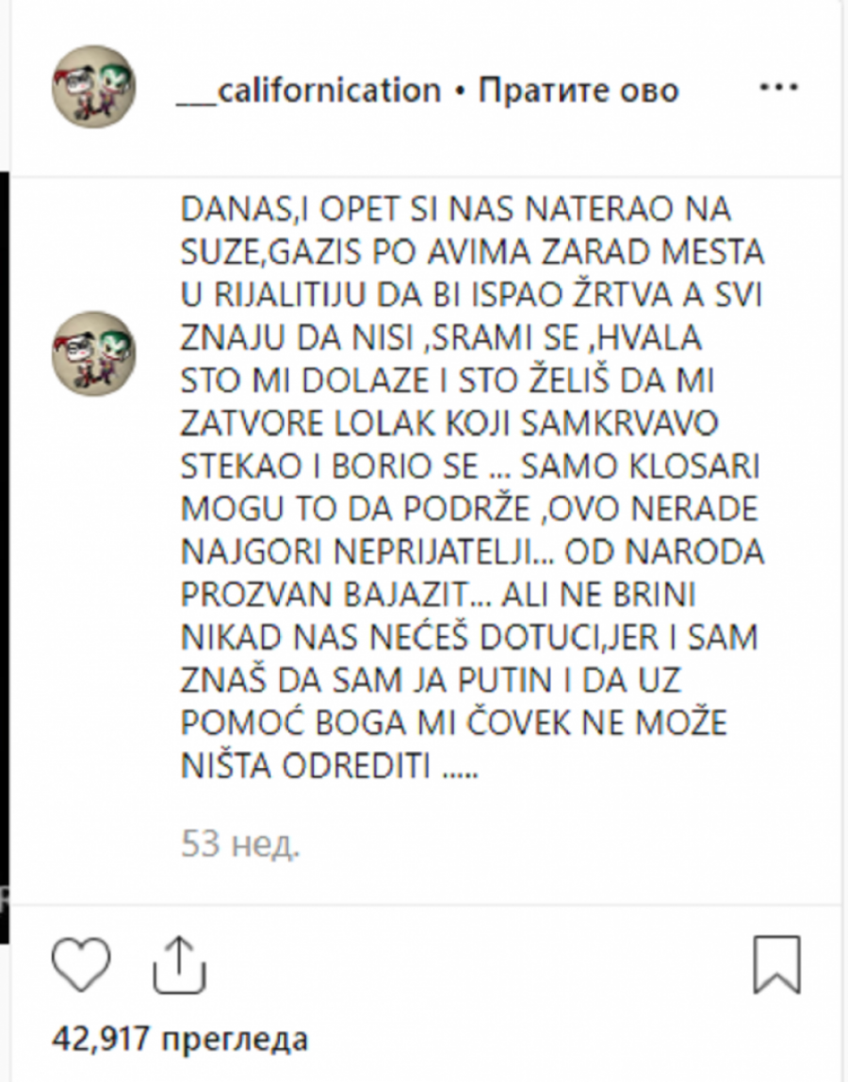This screenshot has width=848, height=1082.
Task: Click the caption line starting DANAS,I OPET
Action: [x=455, y=209]
